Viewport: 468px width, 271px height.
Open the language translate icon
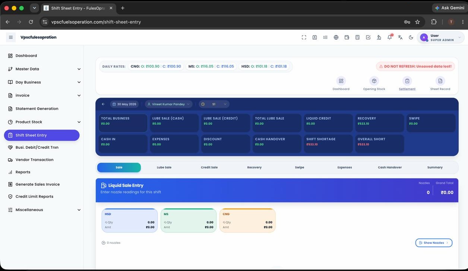(x=400, y=37)
